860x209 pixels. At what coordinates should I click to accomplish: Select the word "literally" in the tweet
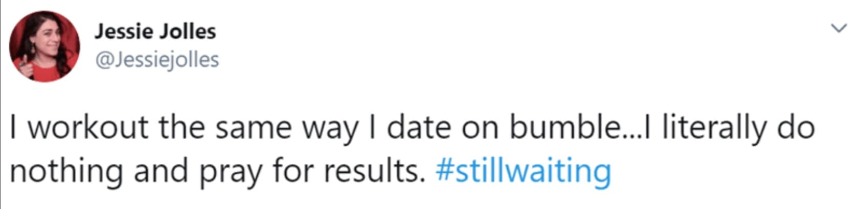click(714, 127)
